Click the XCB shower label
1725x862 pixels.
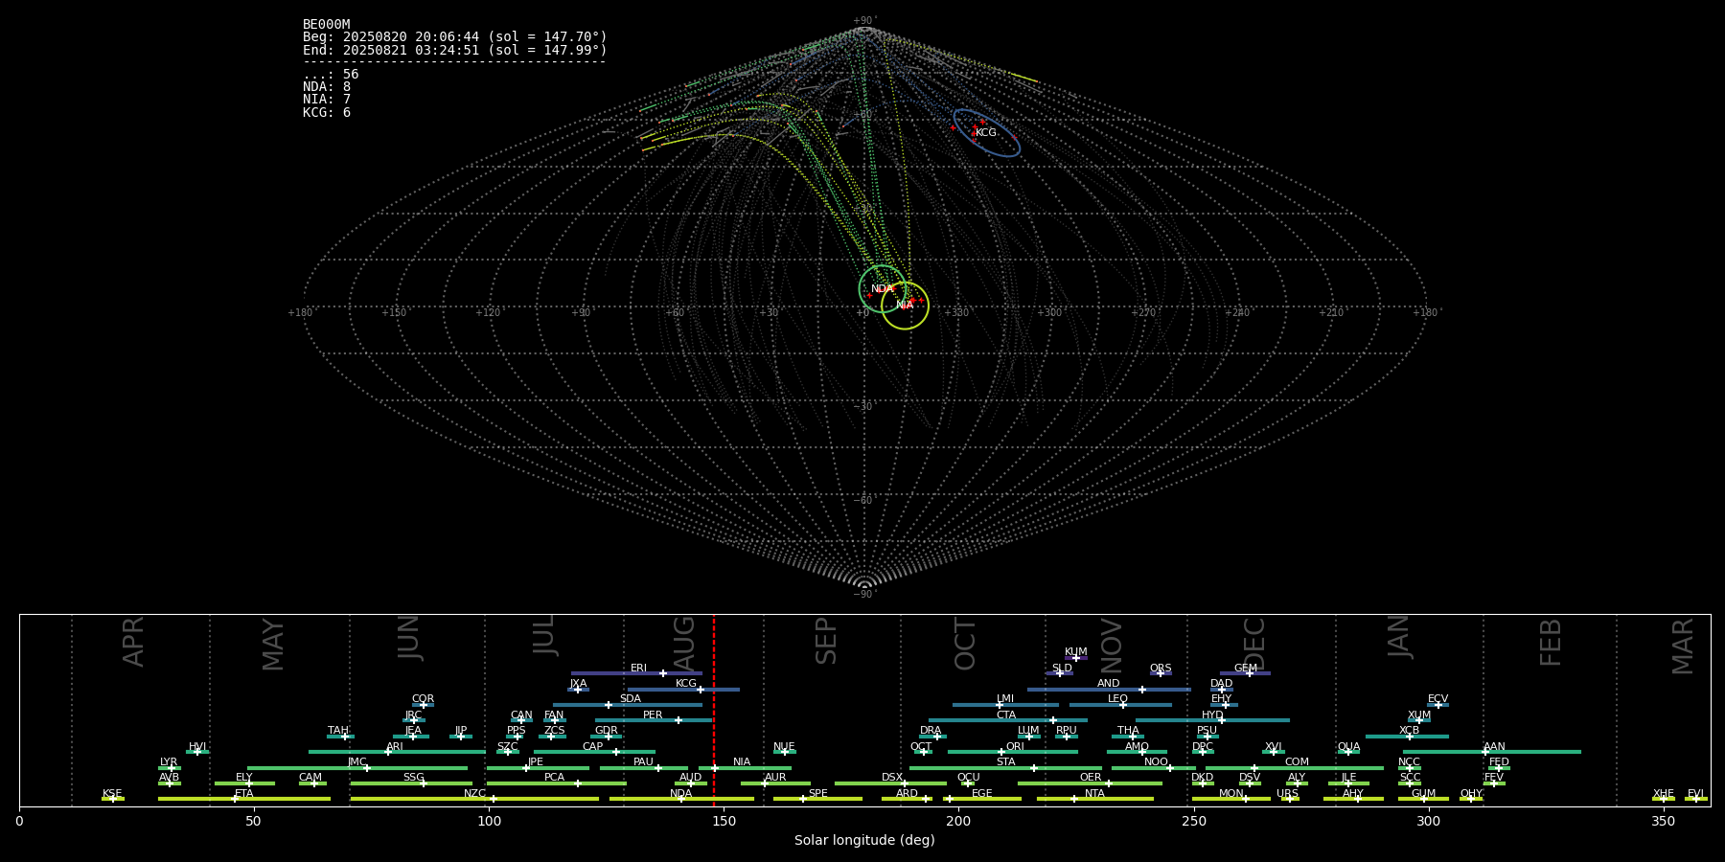1409,731
